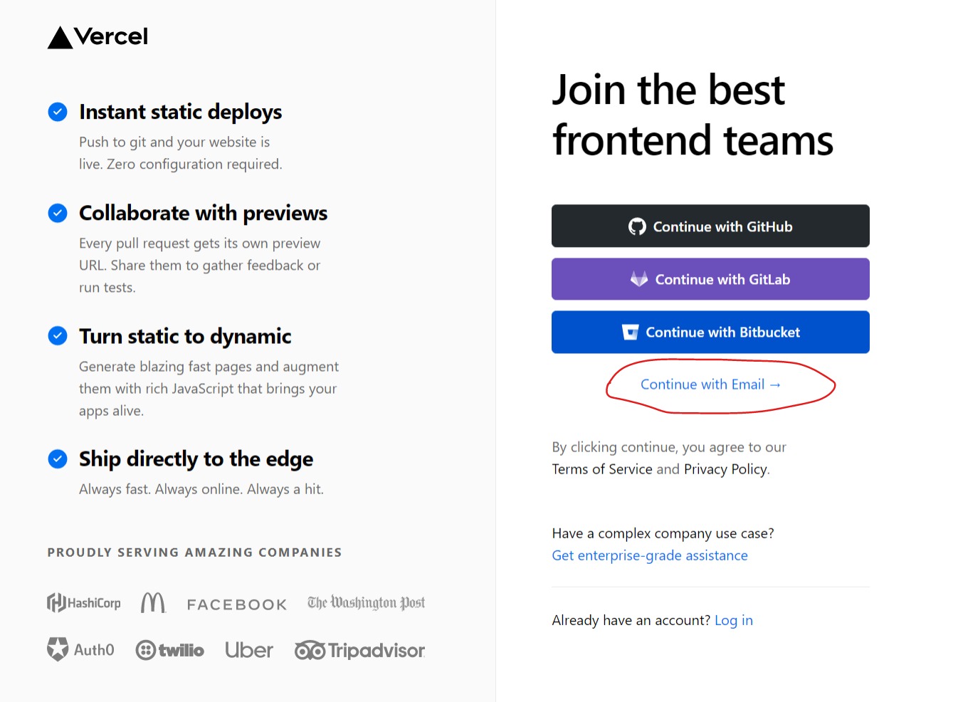Select Continue with Bitbucket button
This screenshot has height=702, width=958.
coord(710,332)
